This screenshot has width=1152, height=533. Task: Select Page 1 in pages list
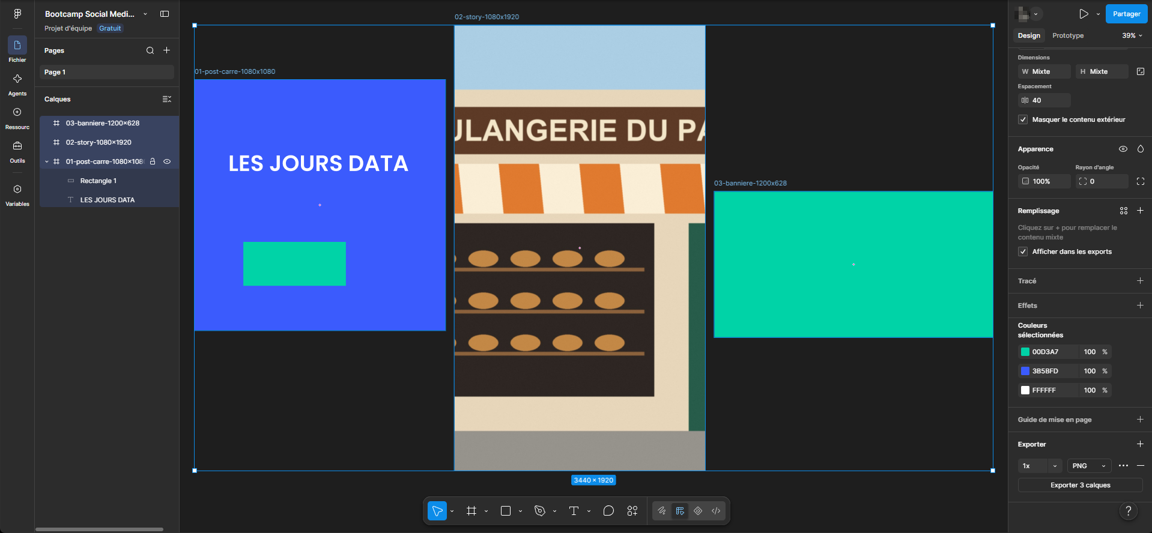[x=107, y=72]
